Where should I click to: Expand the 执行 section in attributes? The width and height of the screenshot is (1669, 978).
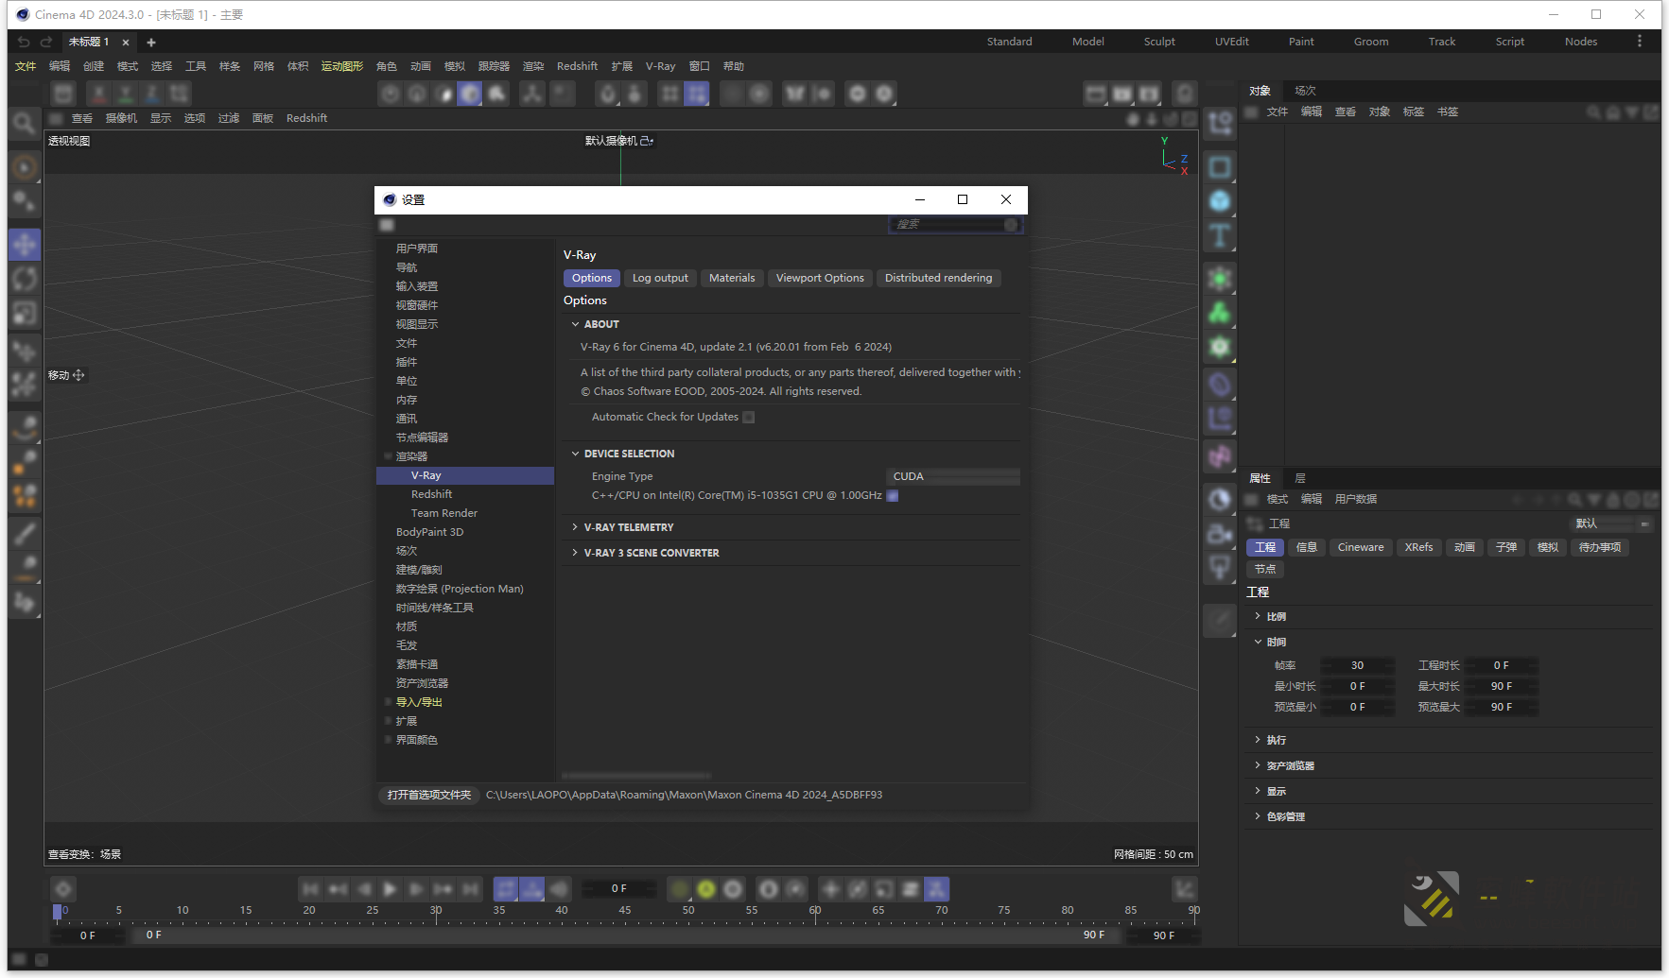1258,740
